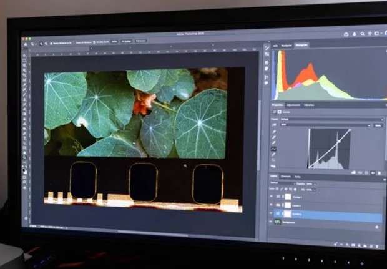The image size is (387, 269).
Task: Toggle lock position icon
Action: pyautogui.click(x=286, y=189)
